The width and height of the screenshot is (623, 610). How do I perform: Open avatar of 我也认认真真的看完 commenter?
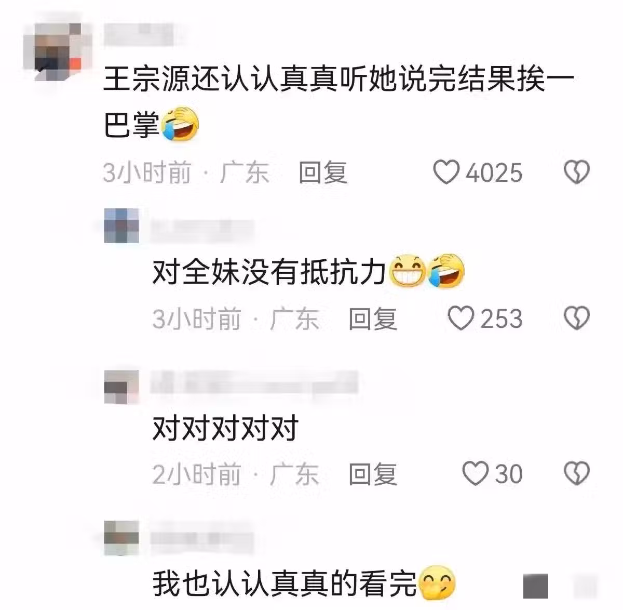tap(121, 538)
